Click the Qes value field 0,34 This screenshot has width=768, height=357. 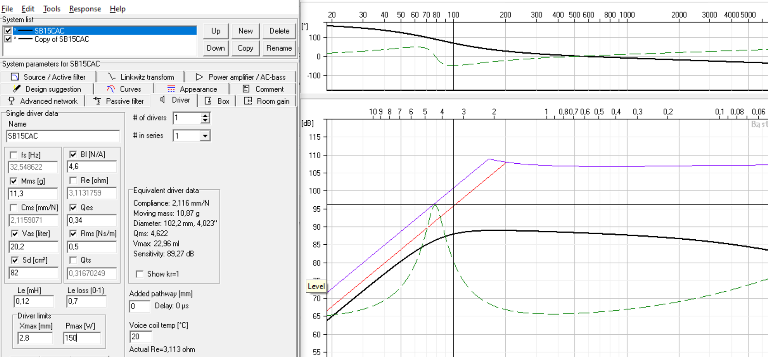click(x=92, y=220)
